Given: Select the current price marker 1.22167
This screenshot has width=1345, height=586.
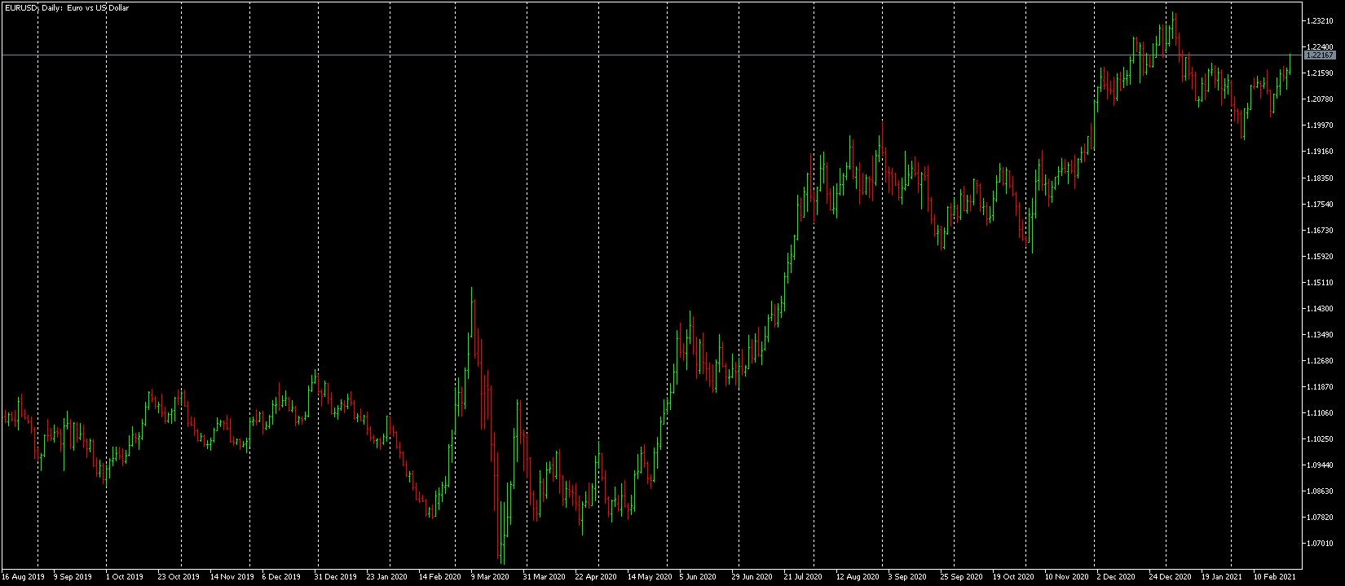Looking at the screenshot, I should click(x=1320, y=55).
